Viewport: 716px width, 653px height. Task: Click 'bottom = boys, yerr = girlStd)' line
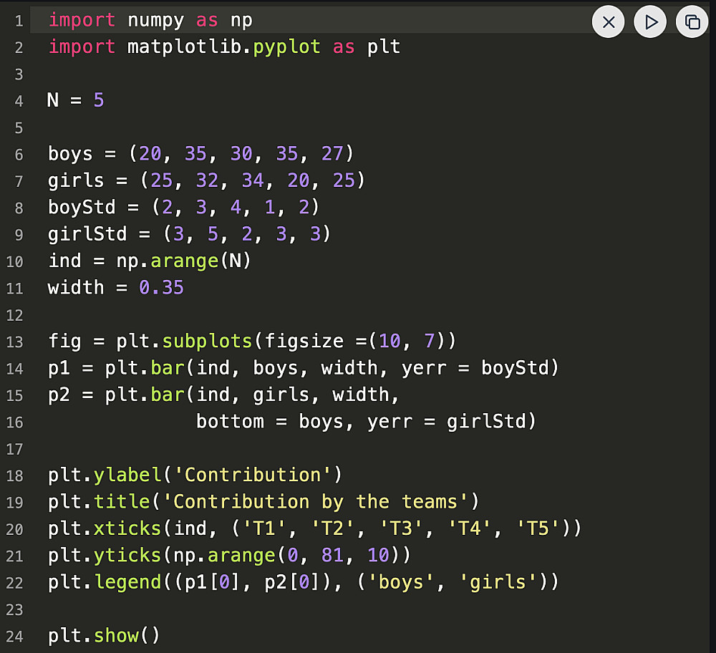pyautogui.click(x=366, y=422)
